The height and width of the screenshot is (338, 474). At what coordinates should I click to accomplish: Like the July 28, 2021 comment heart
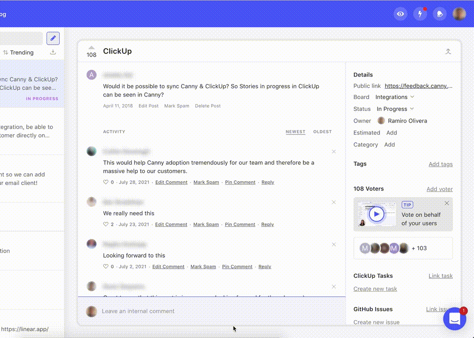(x=106, y=182)
